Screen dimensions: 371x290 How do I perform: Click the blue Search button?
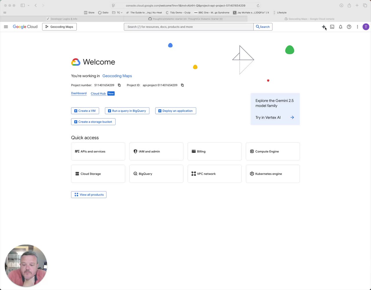pyautogui.click(x=263, y=27)
